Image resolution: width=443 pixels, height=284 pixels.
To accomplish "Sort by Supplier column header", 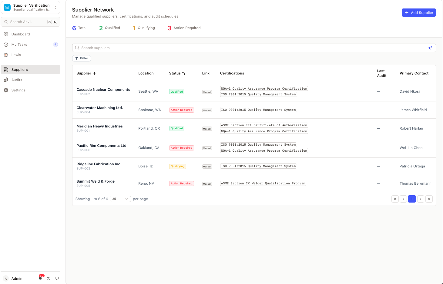I will coord(86,73).
